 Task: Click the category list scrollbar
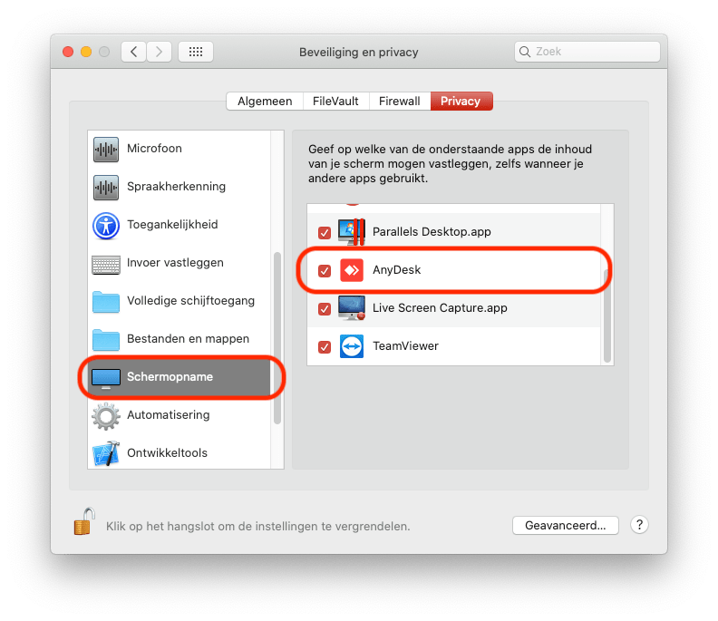point(277,338)
